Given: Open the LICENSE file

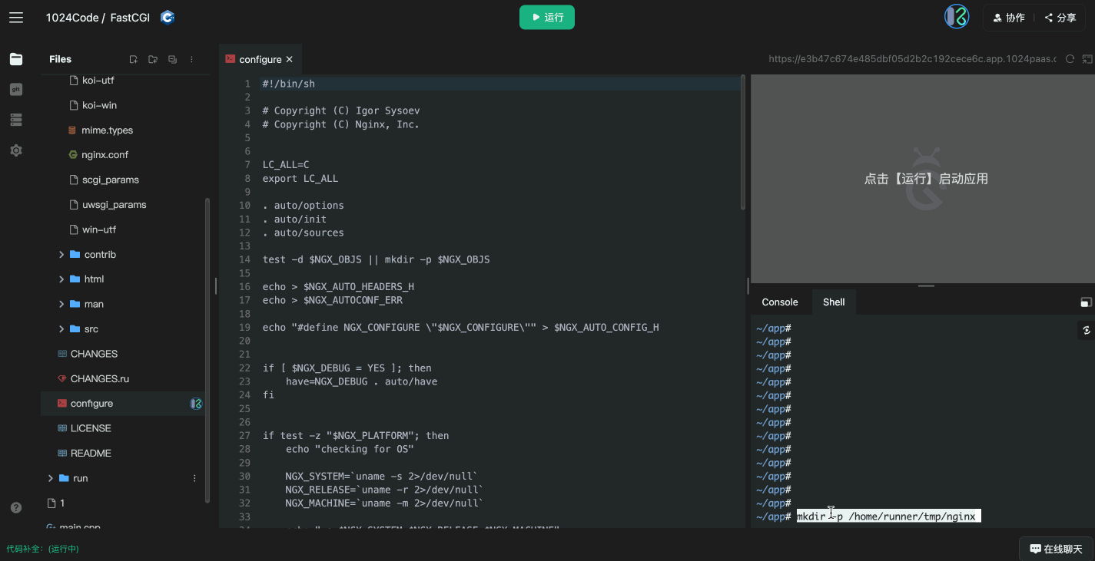Looking at the screenshot, I should pos(91,428).
